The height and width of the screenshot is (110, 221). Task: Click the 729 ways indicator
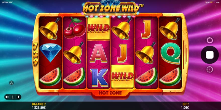36,54
